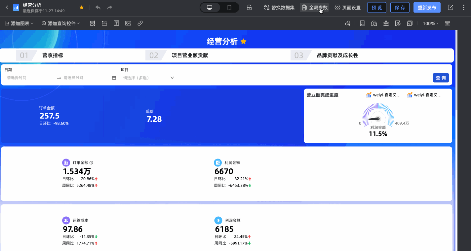The height and width of the screenshot is (251, 471).
Task: Open 全局参数 (global parameters)
Action: click(x=314, y=8)
